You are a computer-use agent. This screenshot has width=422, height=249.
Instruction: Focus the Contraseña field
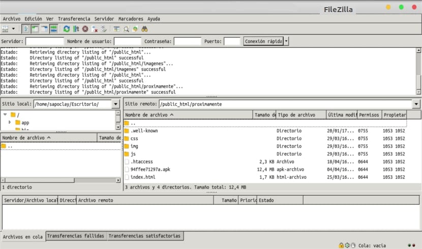pyautogui.click(x=187, y=41)
